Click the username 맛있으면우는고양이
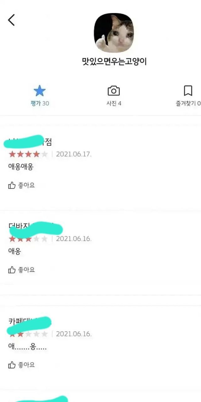The height and width of the screenshot is (402, 201). [114, 61]
